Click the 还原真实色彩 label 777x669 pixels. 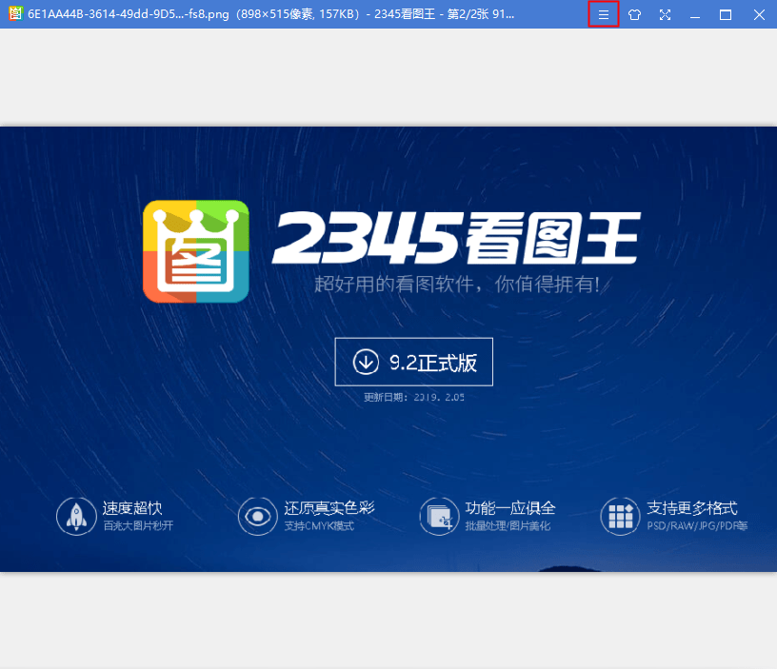329,508
